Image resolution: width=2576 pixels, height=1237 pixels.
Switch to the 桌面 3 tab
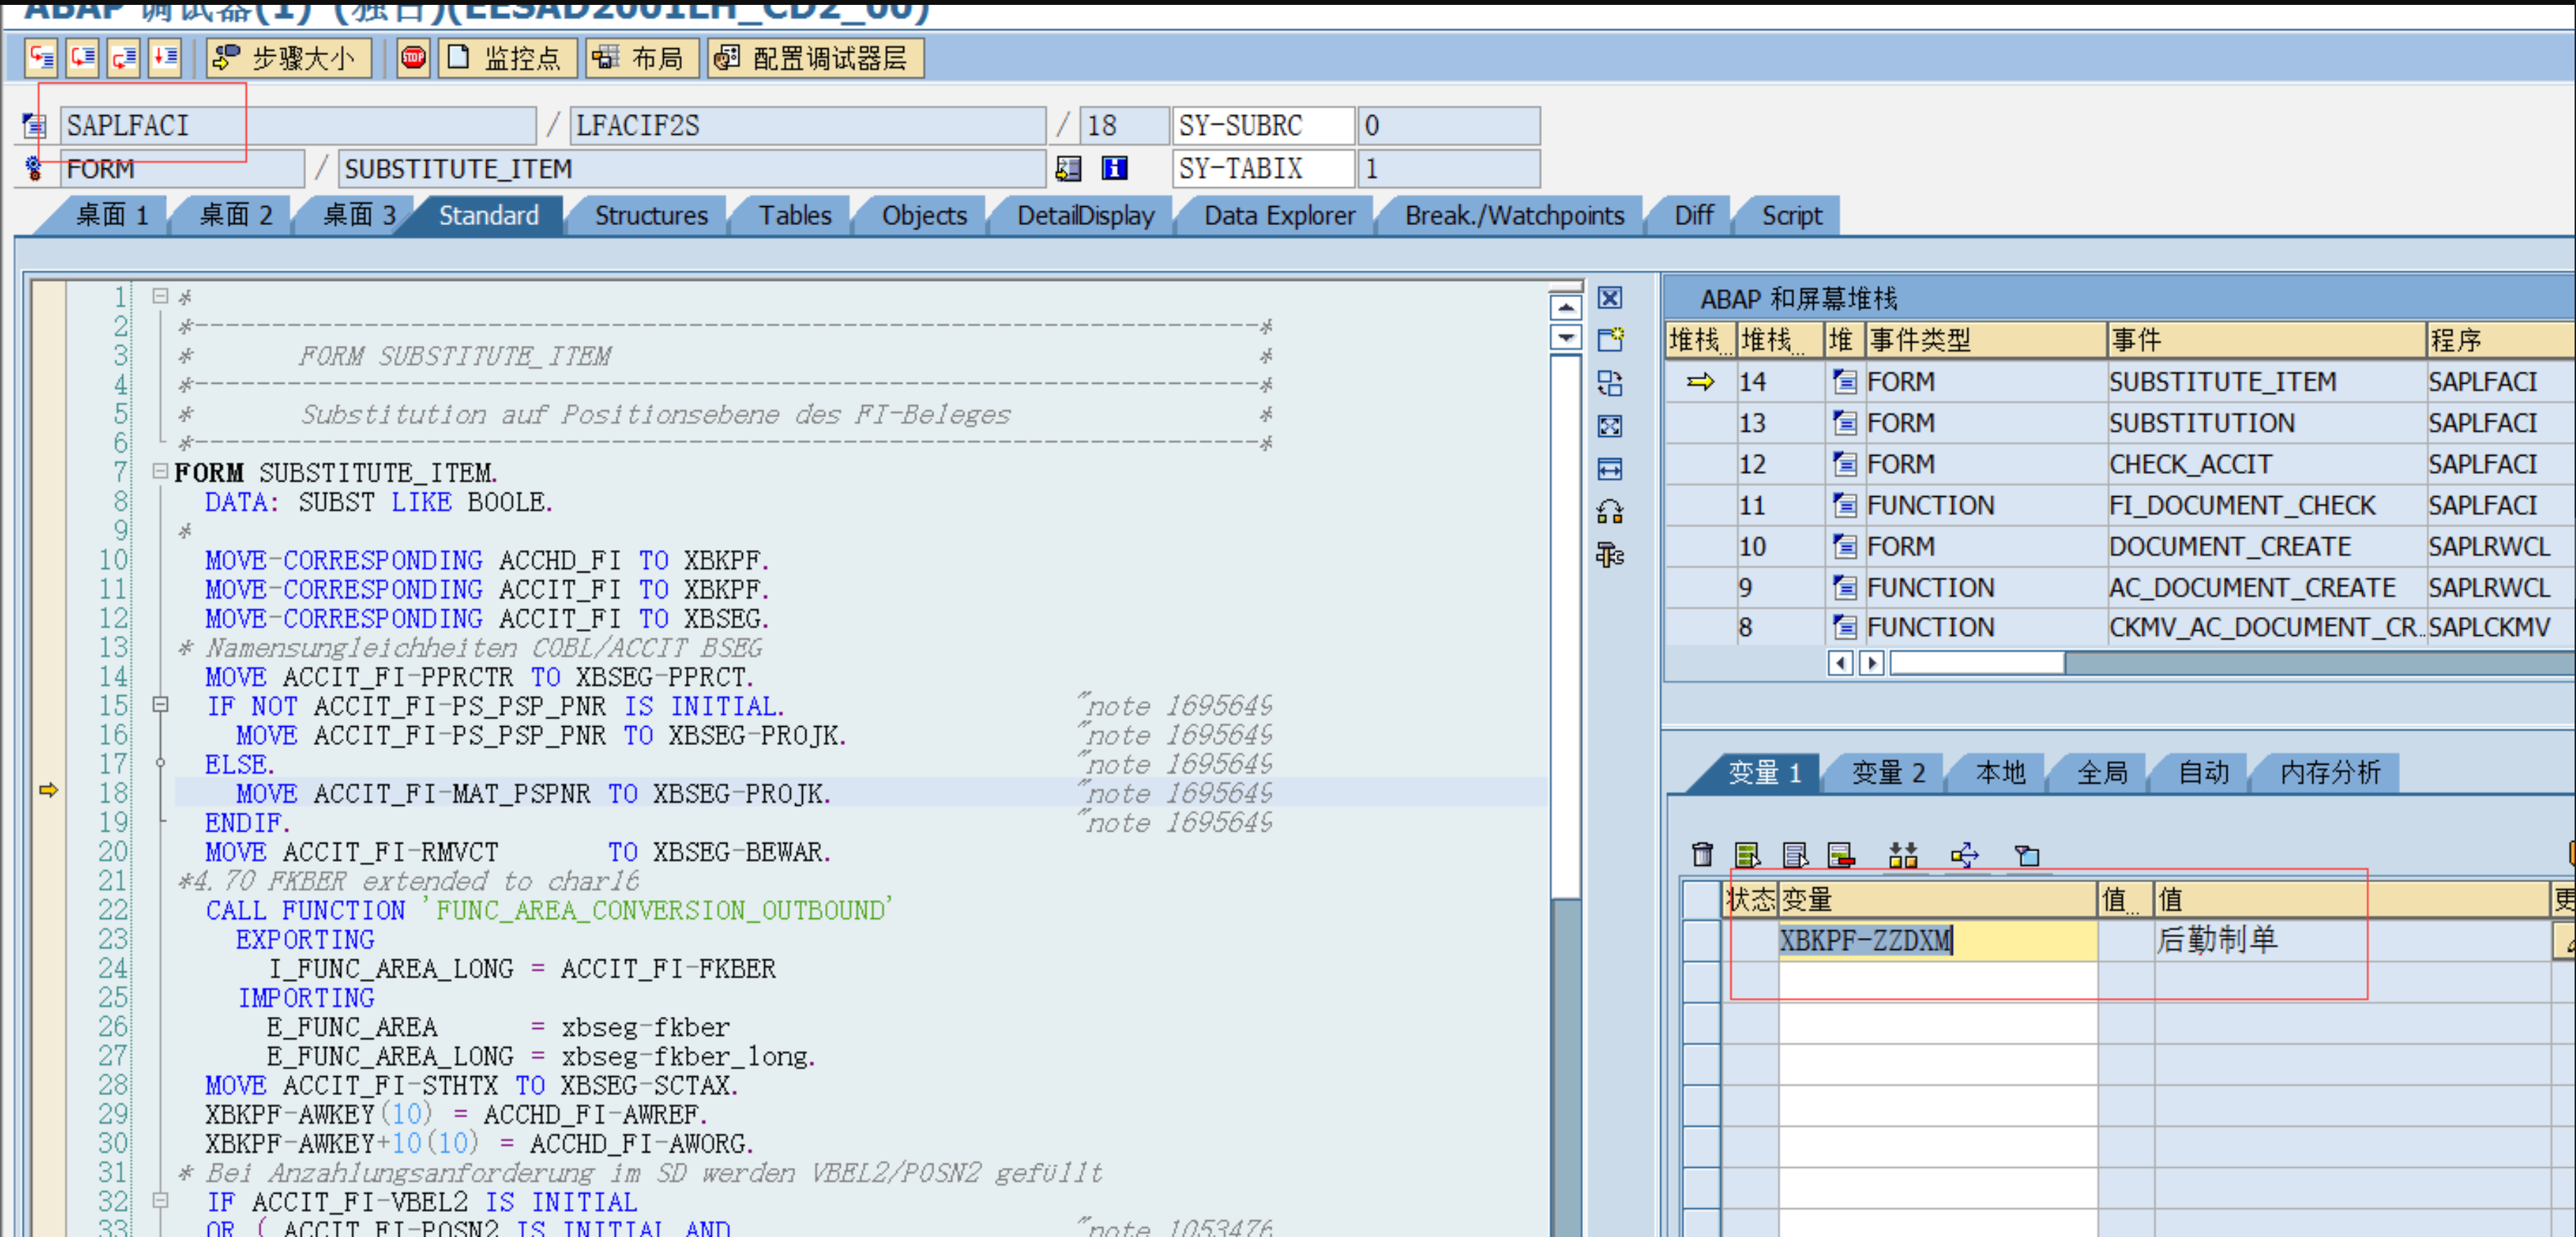359,215
